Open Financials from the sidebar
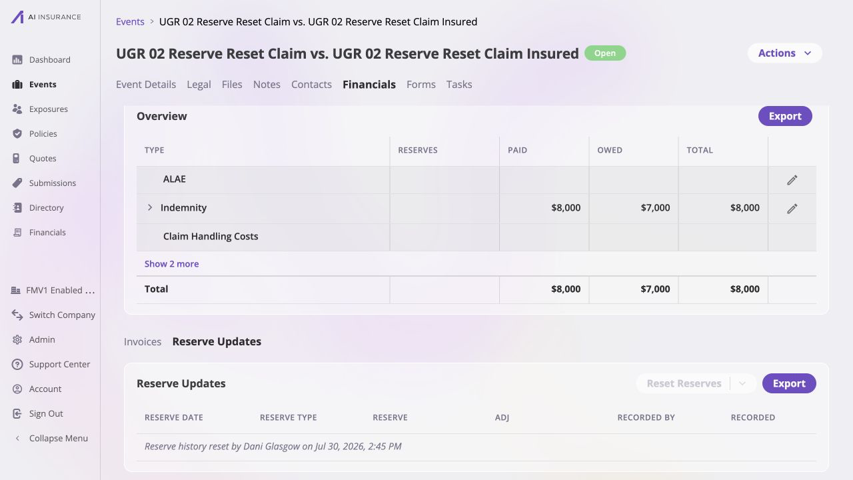 click(47, 233)
